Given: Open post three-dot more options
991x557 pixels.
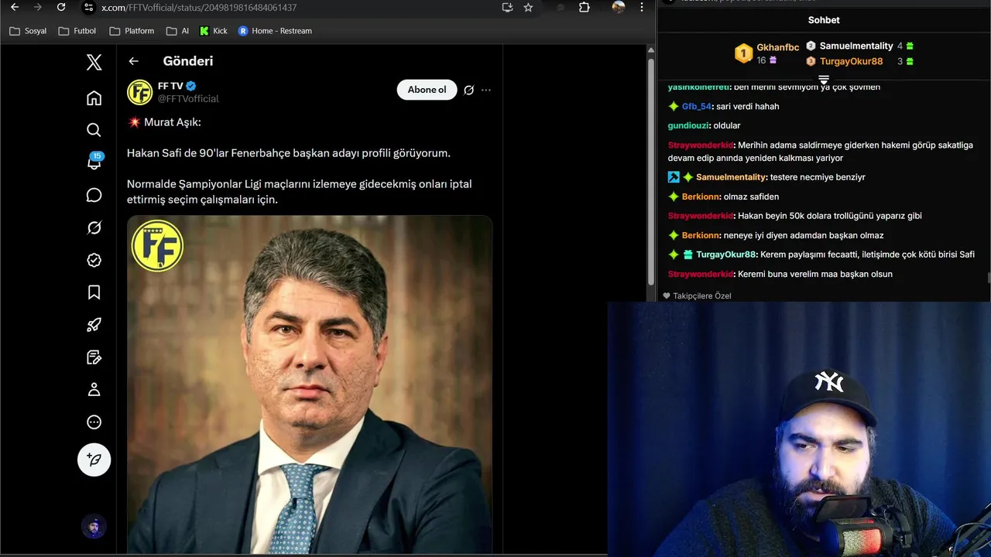Looking at the screenshot, I should [x=486, y=90].
